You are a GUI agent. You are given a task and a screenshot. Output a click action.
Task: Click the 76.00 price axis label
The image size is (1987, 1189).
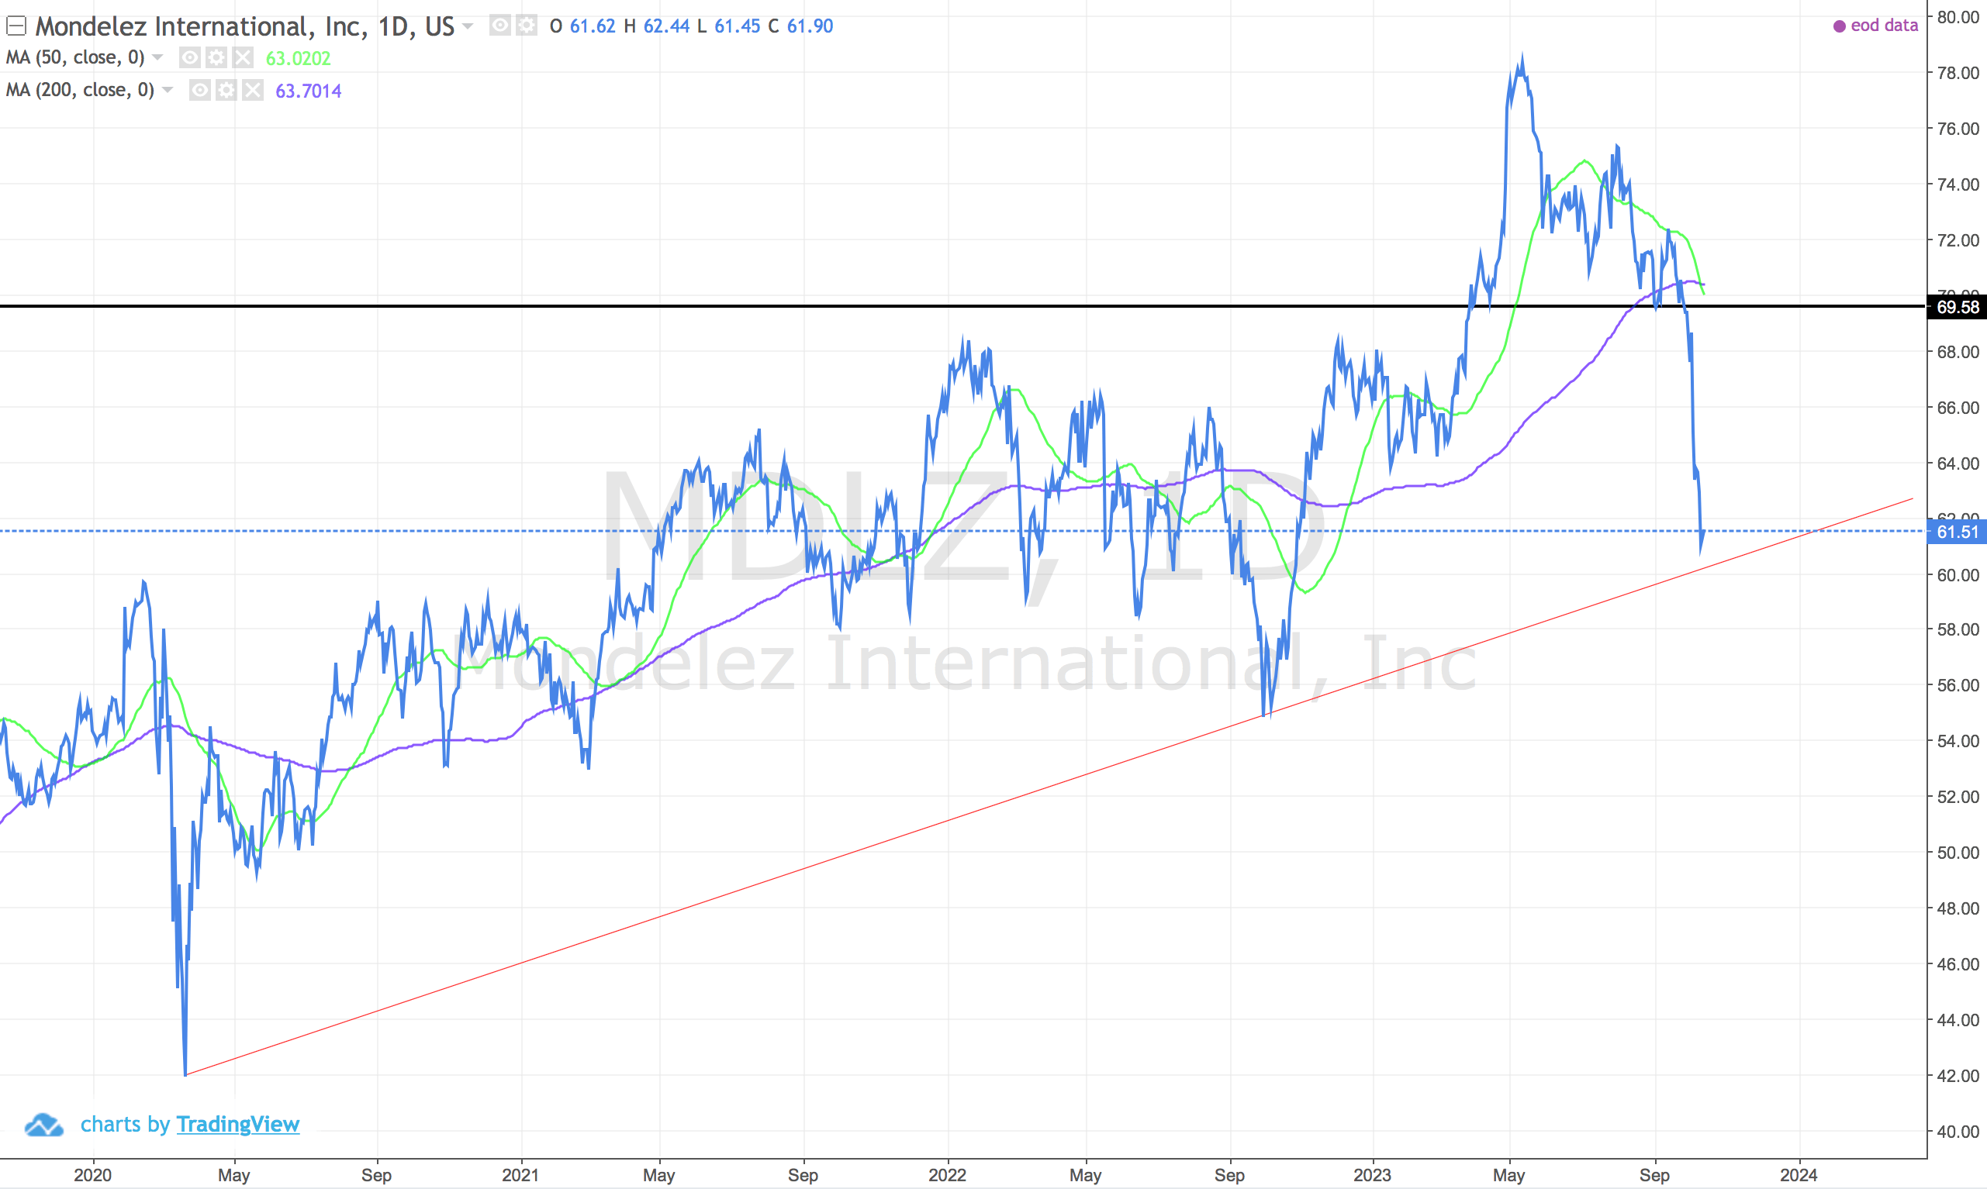(1958, 128)
